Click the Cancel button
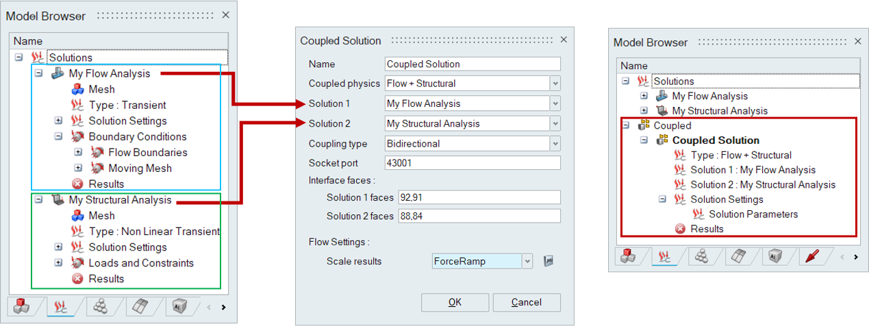This screenshot has height=326, width=869. click(x=526, y=302)
